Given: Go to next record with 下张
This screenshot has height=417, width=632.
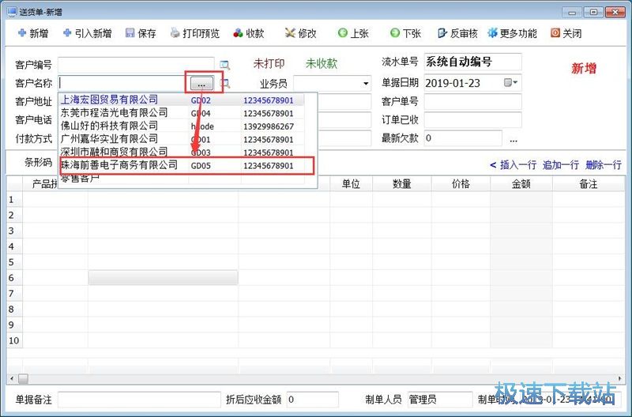Looking at the screenshot, I should (x=404, y=33).
